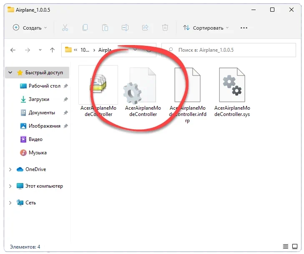This screenshot has height=254, width=304.
Task: Open Рабочий стол in sidebar
Action: 44,86
